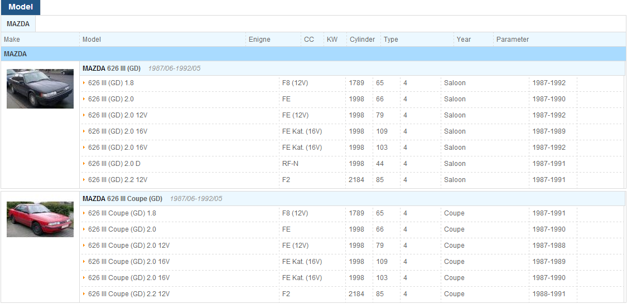Viewport: 627px width, 304px height.
Task: Select the MAZDA make tab
Action: pyautogui.click(x=18, y=24)
